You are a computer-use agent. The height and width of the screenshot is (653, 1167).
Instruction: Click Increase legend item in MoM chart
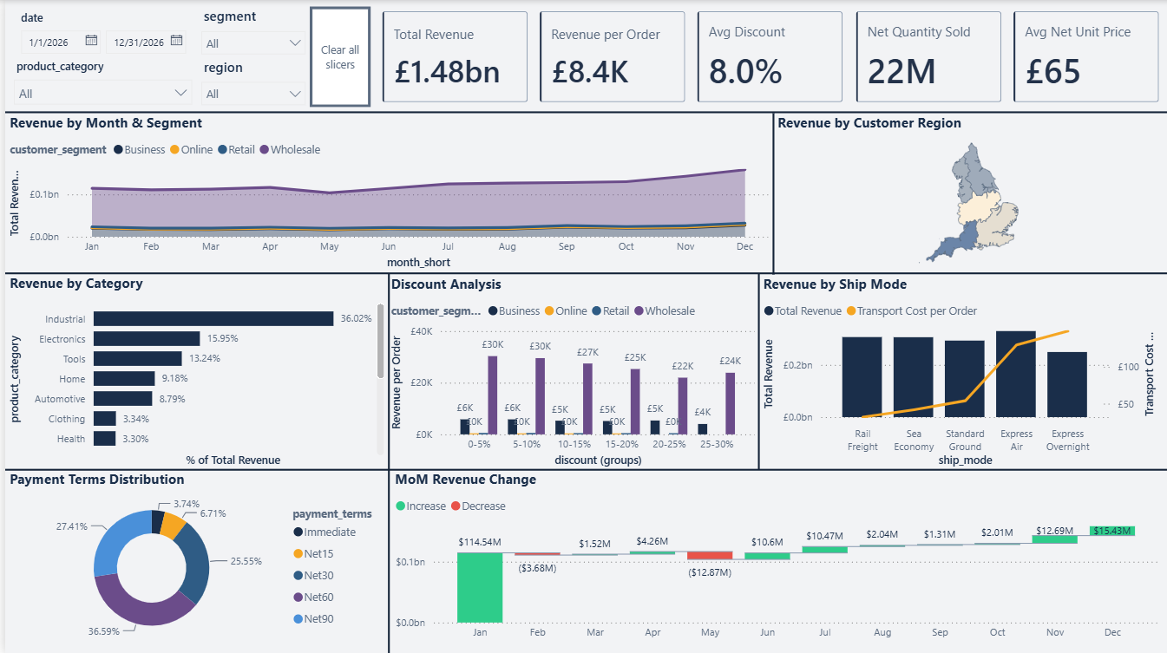pyautogui.click(x=421, y=506)
